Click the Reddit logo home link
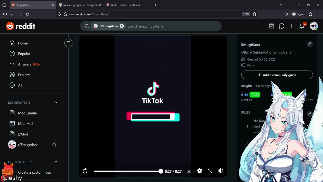Image resolution: width=323 pixels, height=182 pixels. click(x=21, y=26)
